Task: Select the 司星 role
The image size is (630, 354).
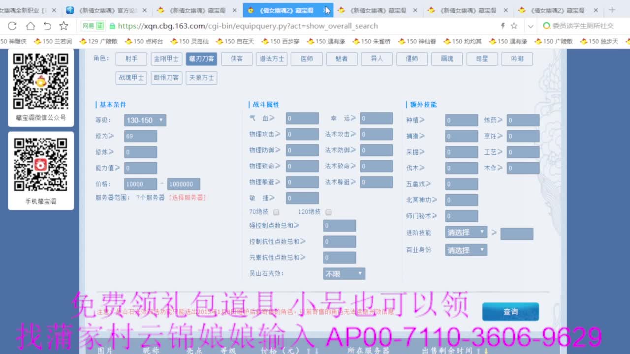Action: click(482, 59)
